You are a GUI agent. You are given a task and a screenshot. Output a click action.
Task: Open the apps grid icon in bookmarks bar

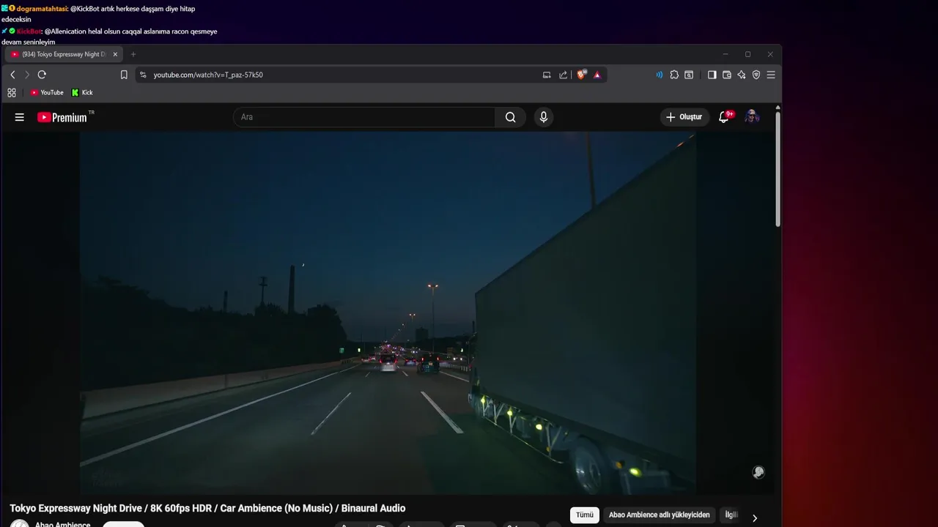[12, 92]
